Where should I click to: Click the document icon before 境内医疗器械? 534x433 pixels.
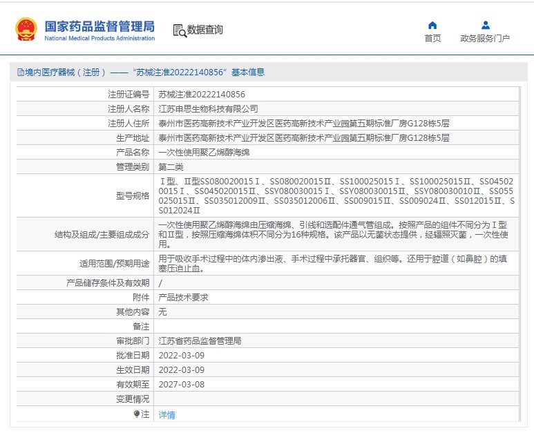pos(21,72)
